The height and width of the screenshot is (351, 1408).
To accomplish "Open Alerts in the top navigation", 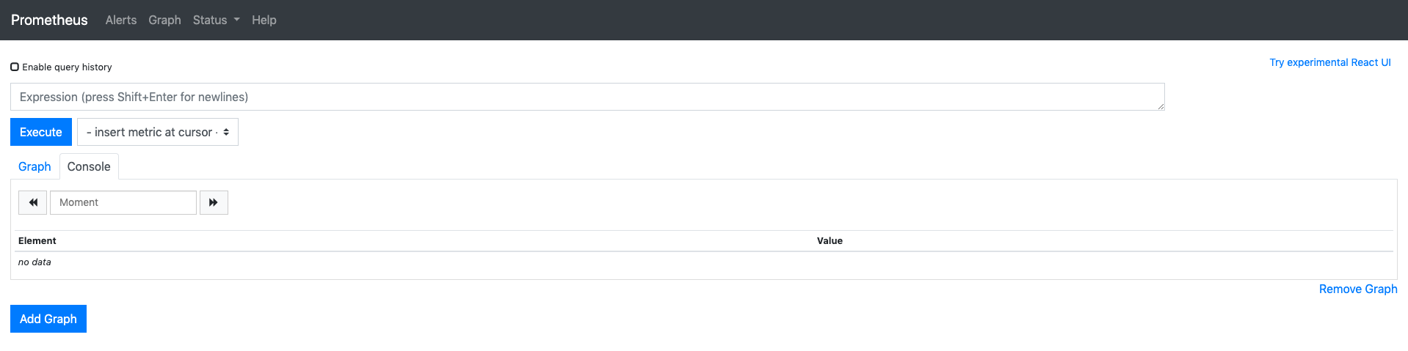I will pyautogui.click(x=121, y=20).
